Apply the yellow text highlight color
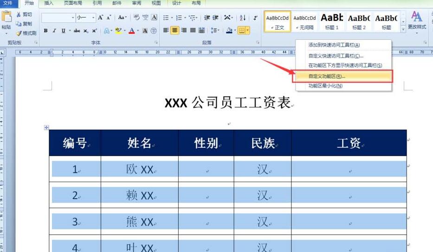The width and height of the screenshot is (433, 252). pos(118,31)
